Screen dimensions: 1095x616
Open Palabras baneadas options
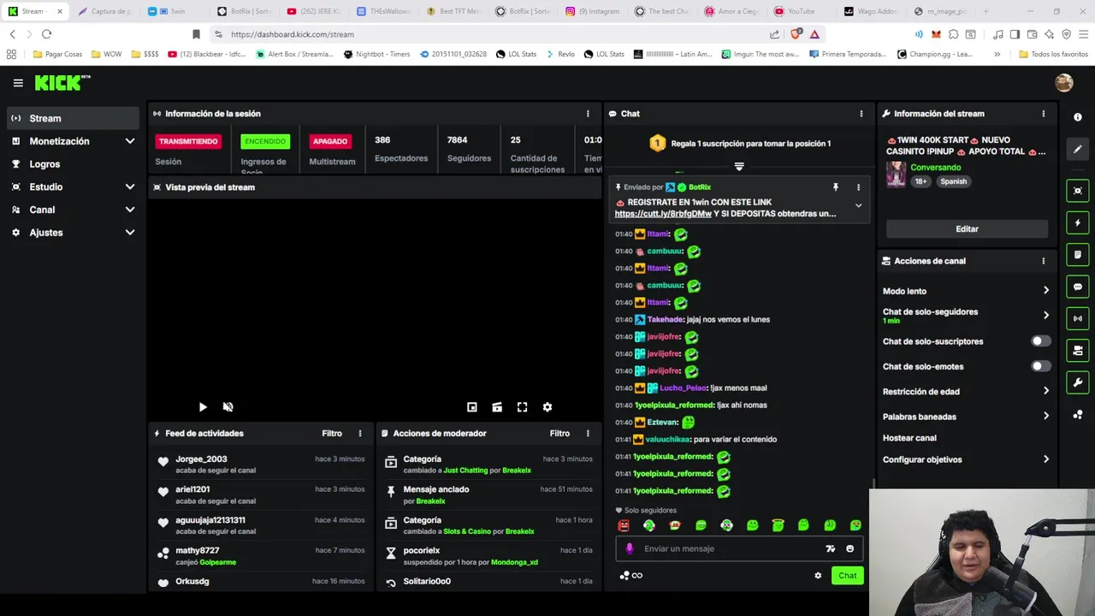click(x=966, y=417)
